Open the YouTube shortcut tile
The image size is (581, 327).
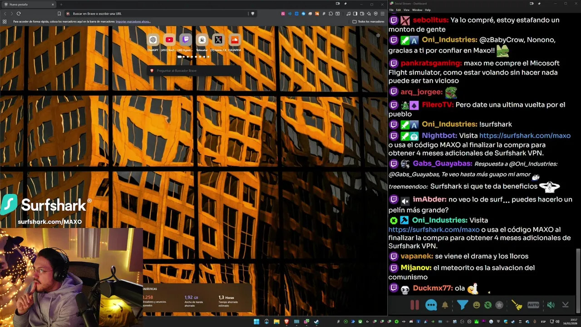coord(169,40)
